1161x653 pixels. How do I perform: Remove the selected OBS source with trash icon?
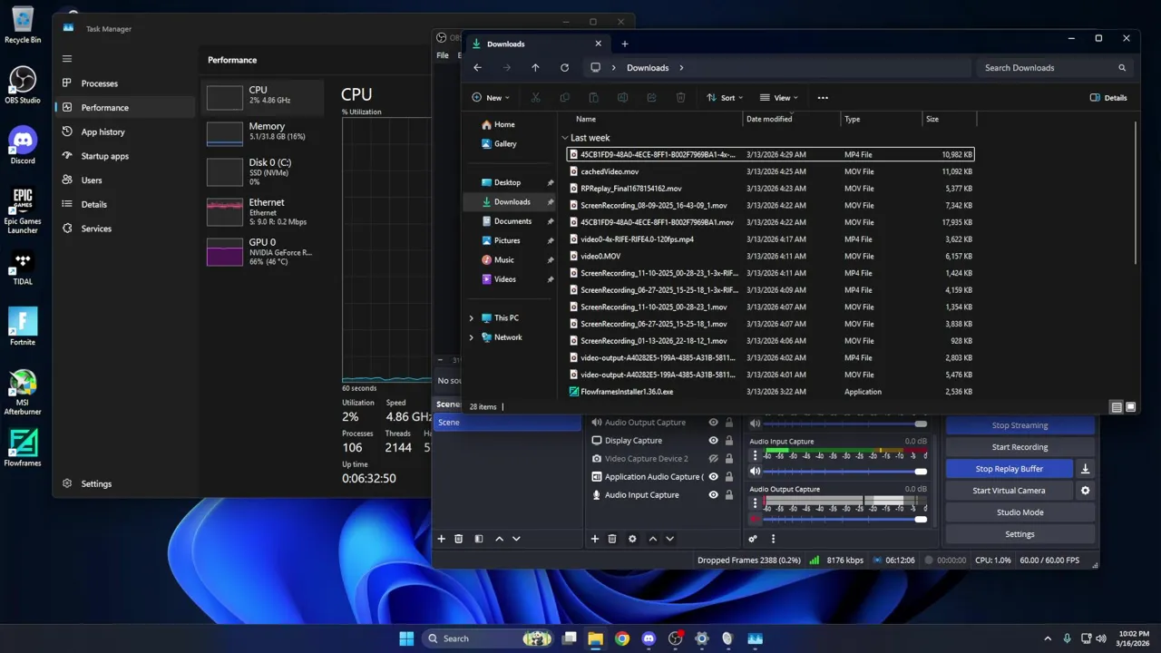[612, 539]
